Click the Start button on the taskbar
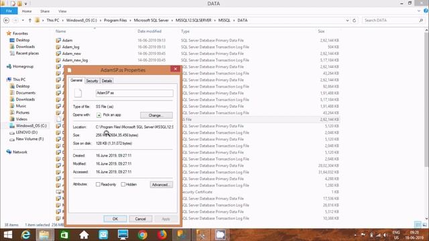The width and height of the screenshot is (429, 241). [x=8, y=235]
